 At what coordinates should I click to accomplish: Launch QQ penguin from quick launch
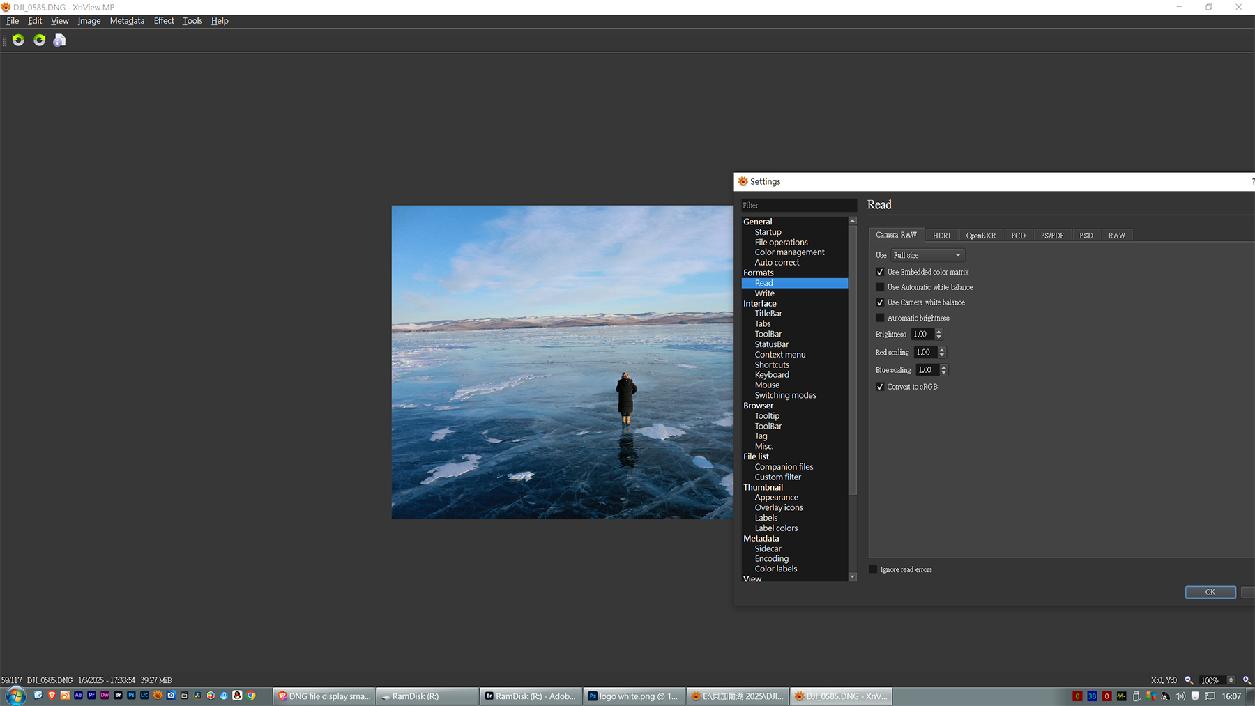pos(237,695)
